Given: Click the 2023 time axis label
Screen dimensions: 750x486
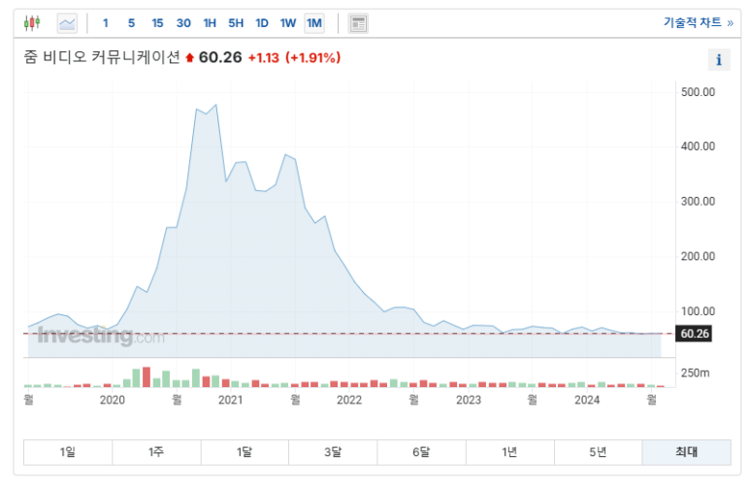Looking at the screenshot, I should click(469, 400).
